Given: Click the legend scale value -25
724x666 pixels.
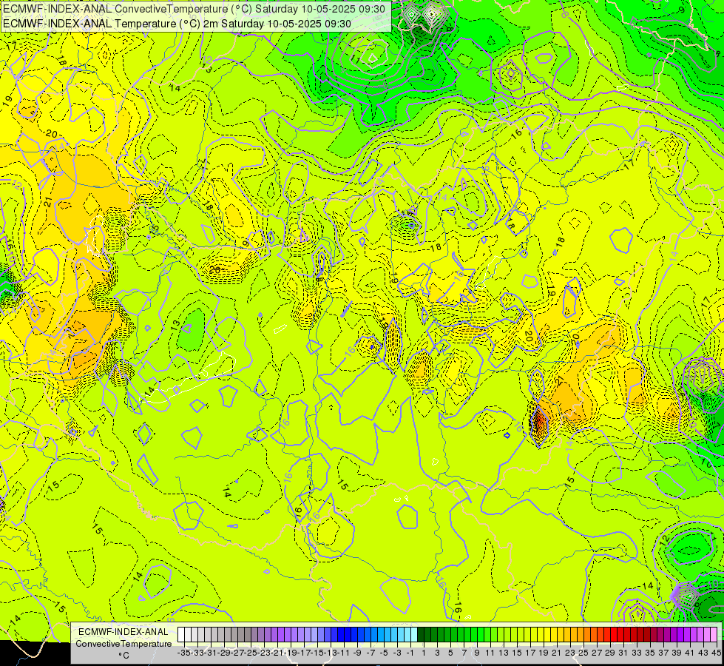Looking at the screenshot, I should coord(251,653).
